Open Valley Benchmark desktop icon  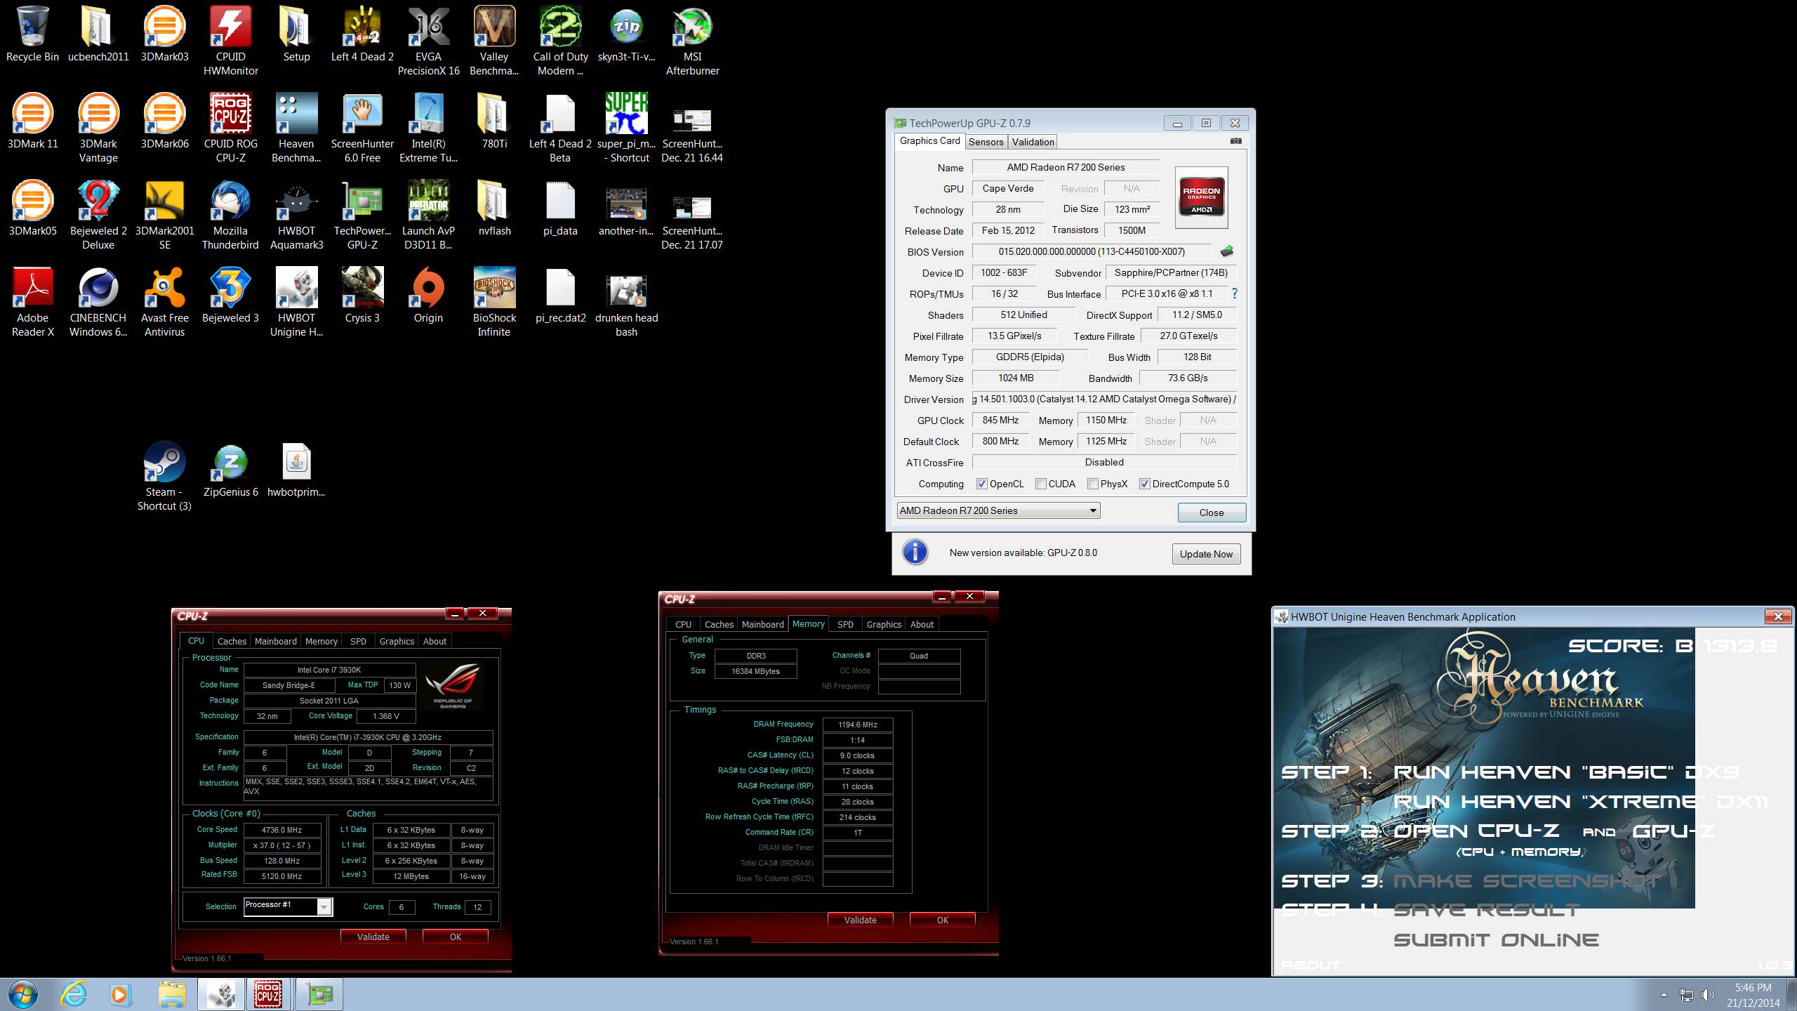click(x=494, y=41)
